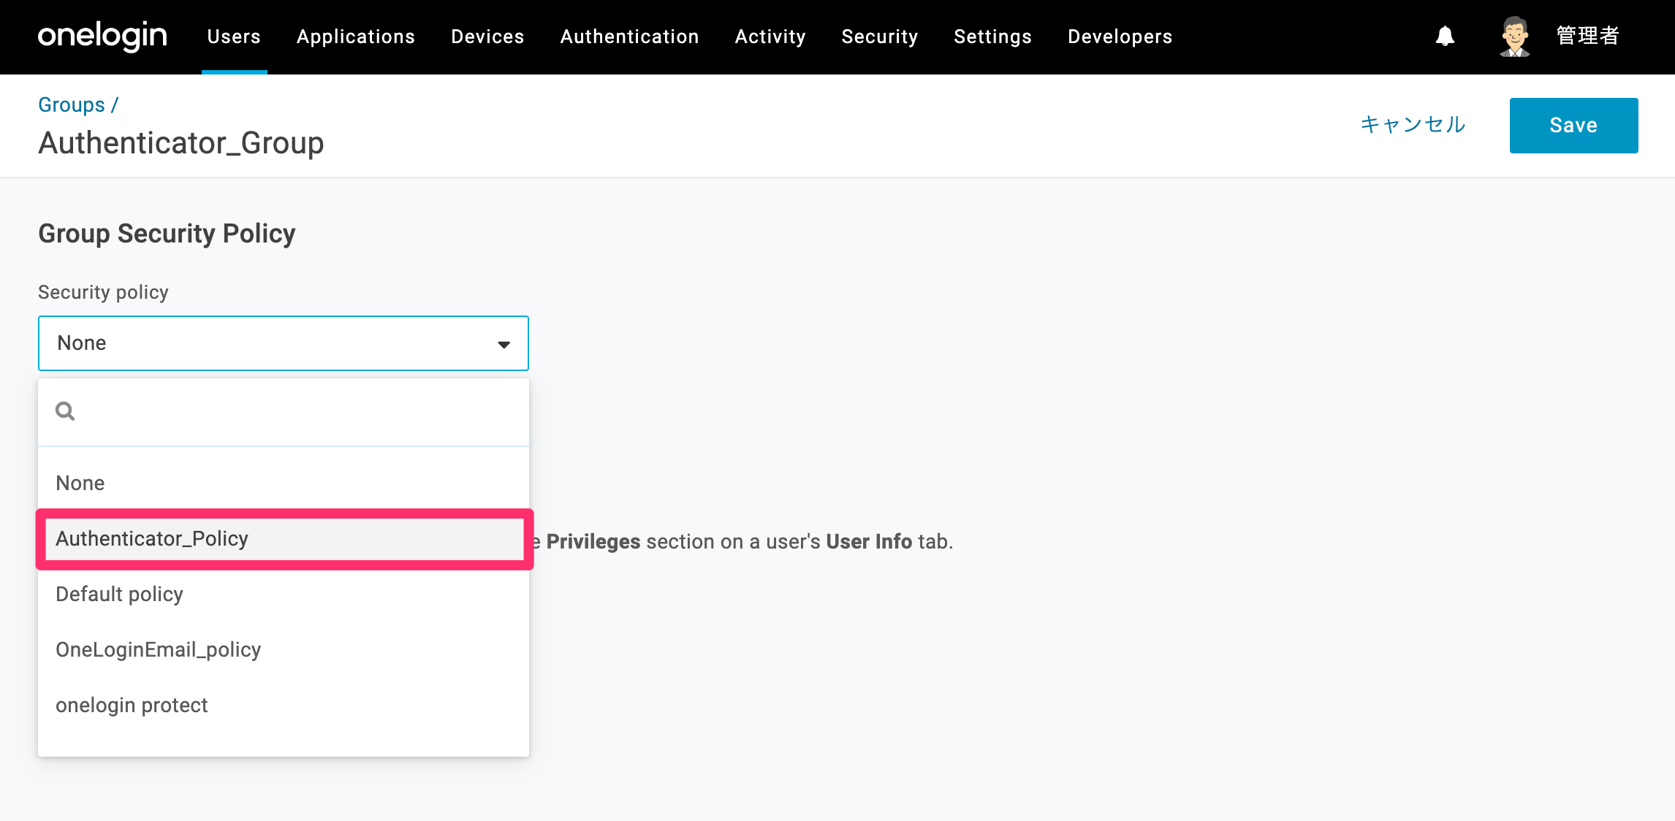
Task: Open the Devices menu
Action: pyautogui.click(x=487, y=37)
